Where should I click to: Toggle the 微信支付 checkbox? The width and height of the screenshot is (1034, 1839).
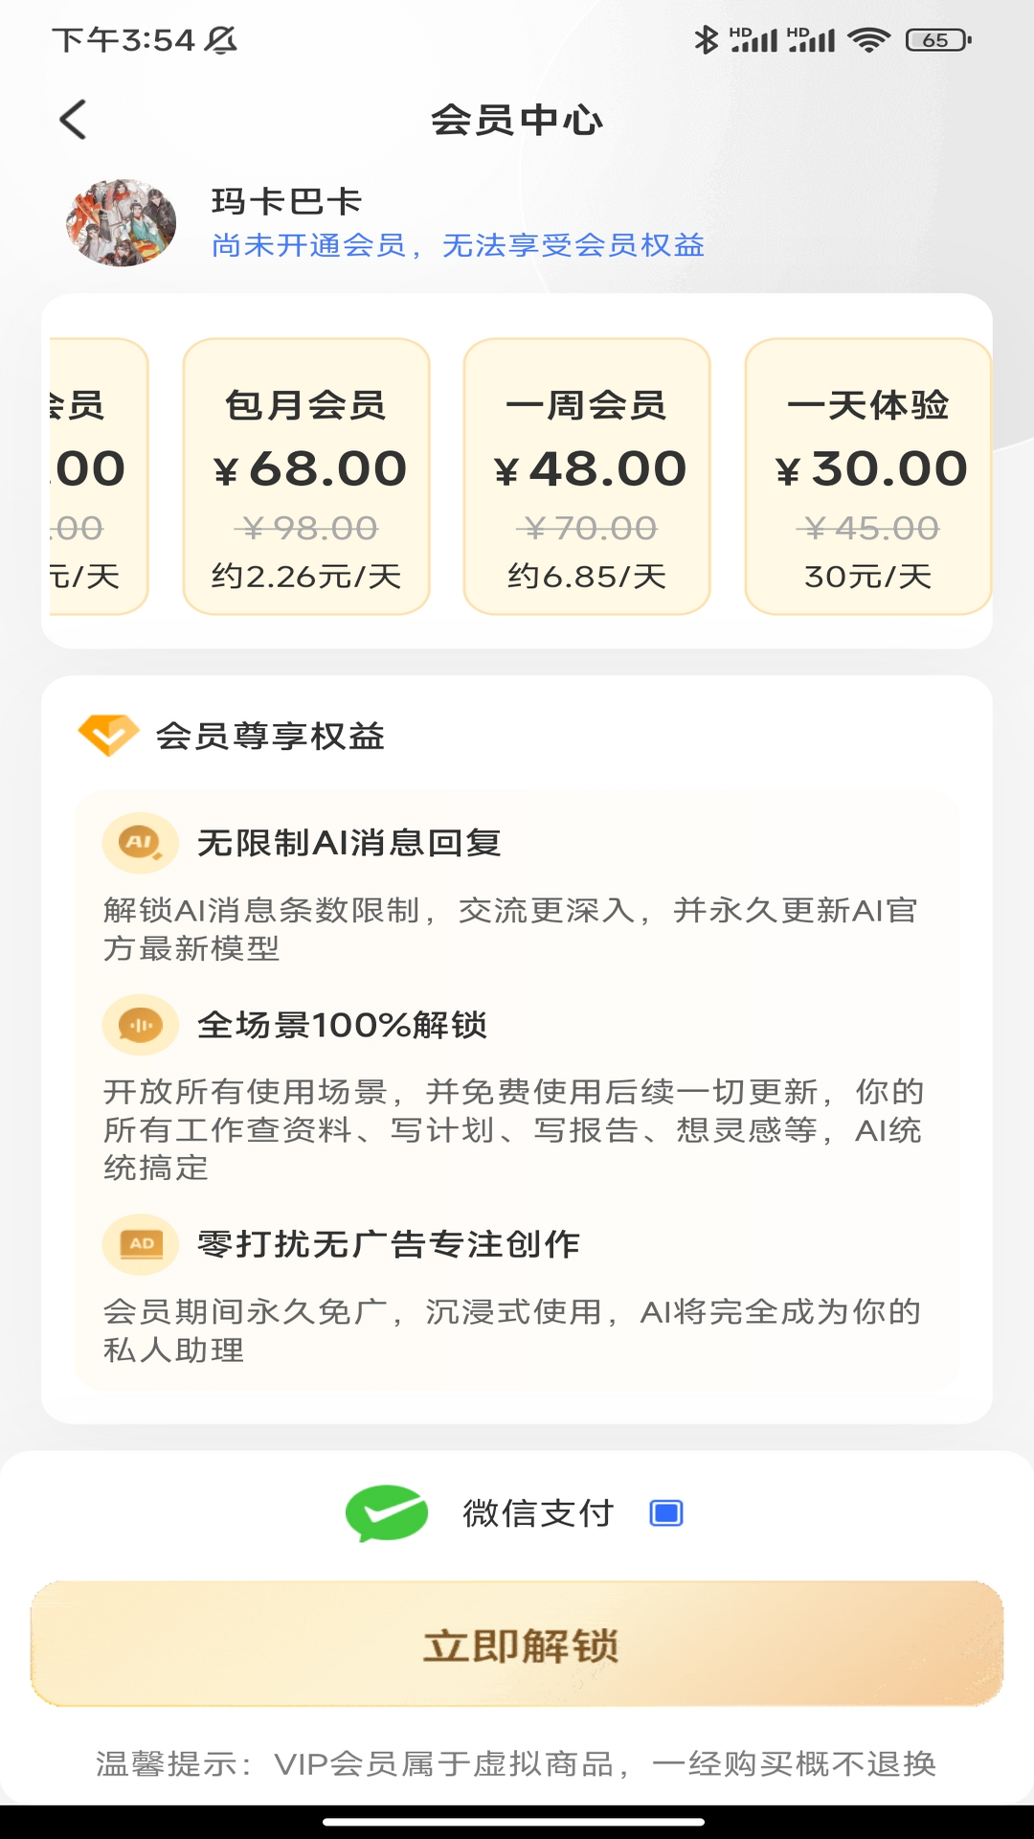[x=666, y=1513]
